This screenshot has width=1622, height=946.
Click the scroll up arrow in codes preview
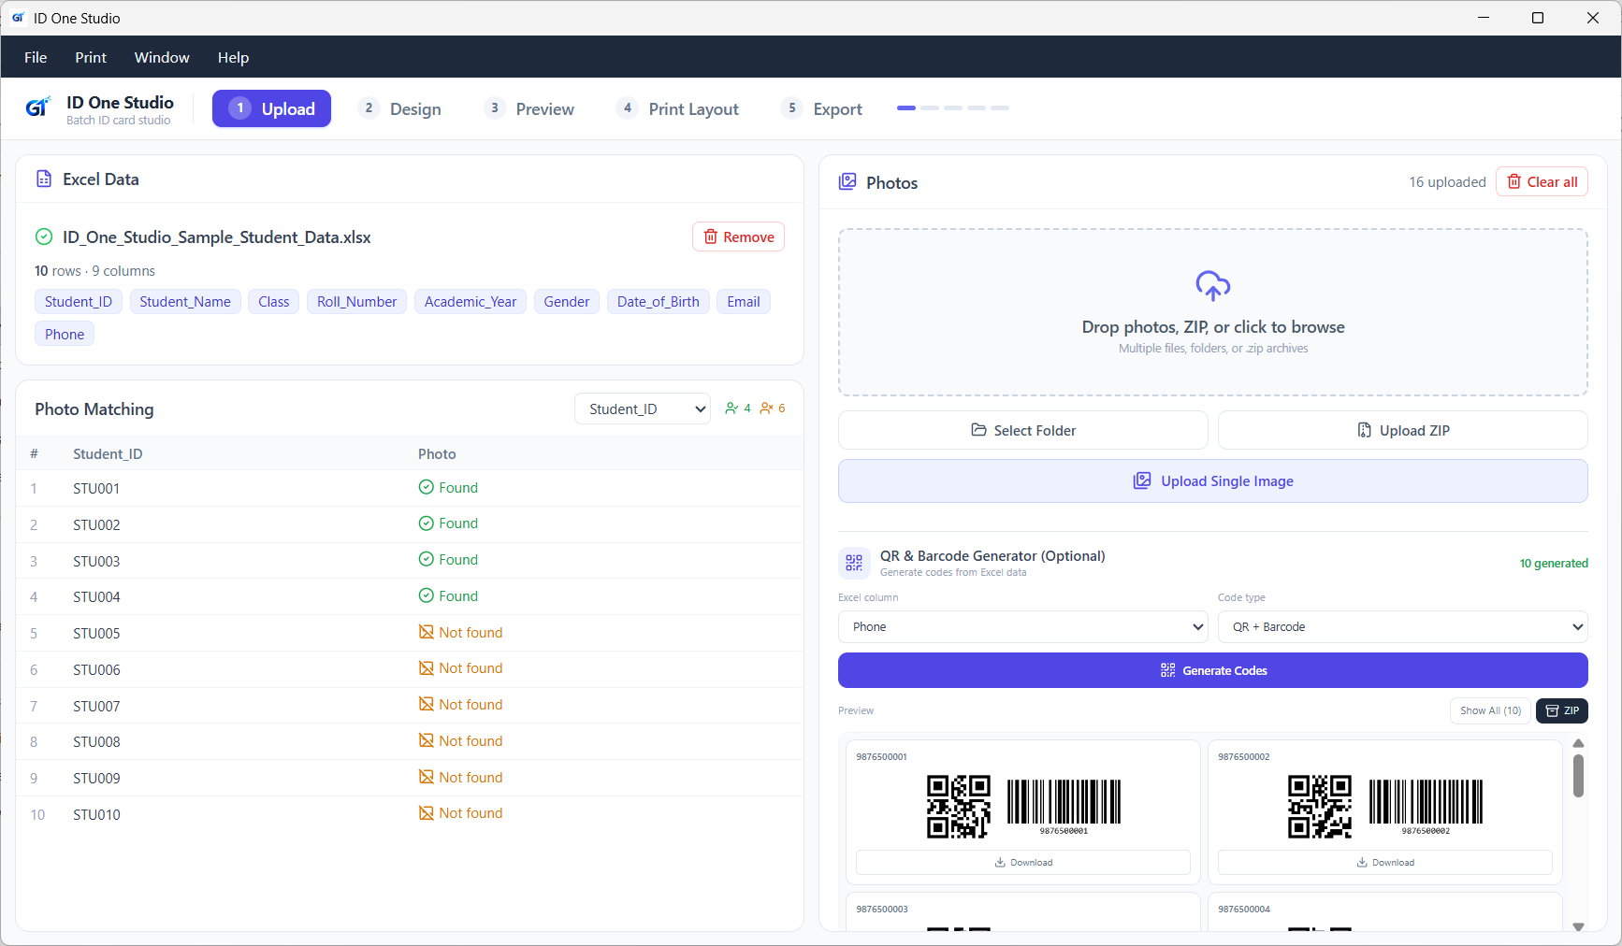click(x=1578, y=743)
